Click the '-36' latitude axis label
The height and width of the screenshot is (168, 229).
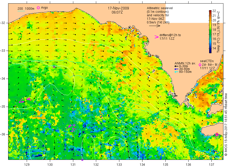[x=3, y=134]
